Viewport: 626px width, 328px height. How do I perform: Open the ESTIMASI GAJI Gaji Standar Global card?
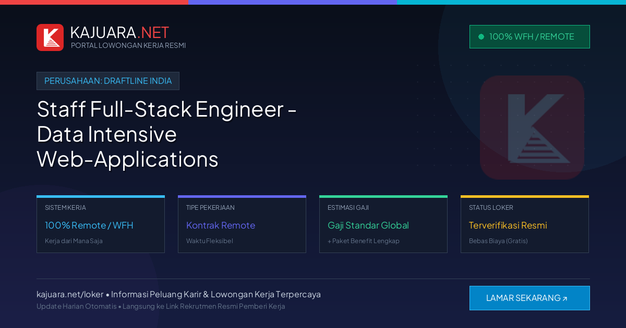[x=383, y=224]
